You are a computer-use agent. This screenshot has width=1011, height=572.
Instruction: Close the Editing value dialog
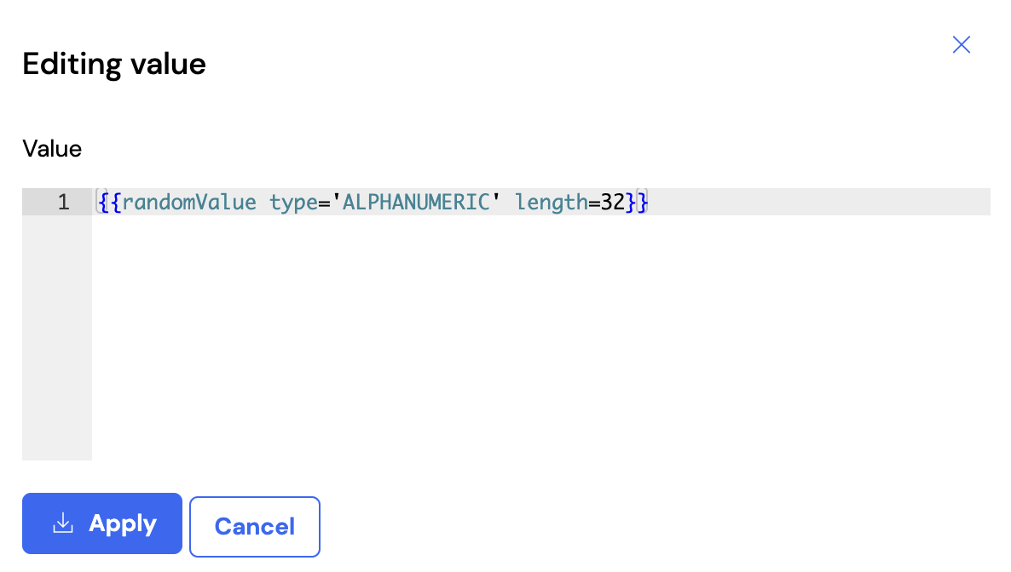[962, 44]
